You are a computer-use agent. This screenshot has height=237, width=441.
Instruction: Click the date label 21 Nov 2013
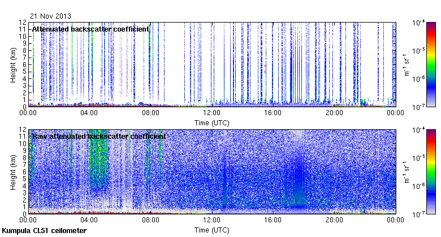click(51, 16)
